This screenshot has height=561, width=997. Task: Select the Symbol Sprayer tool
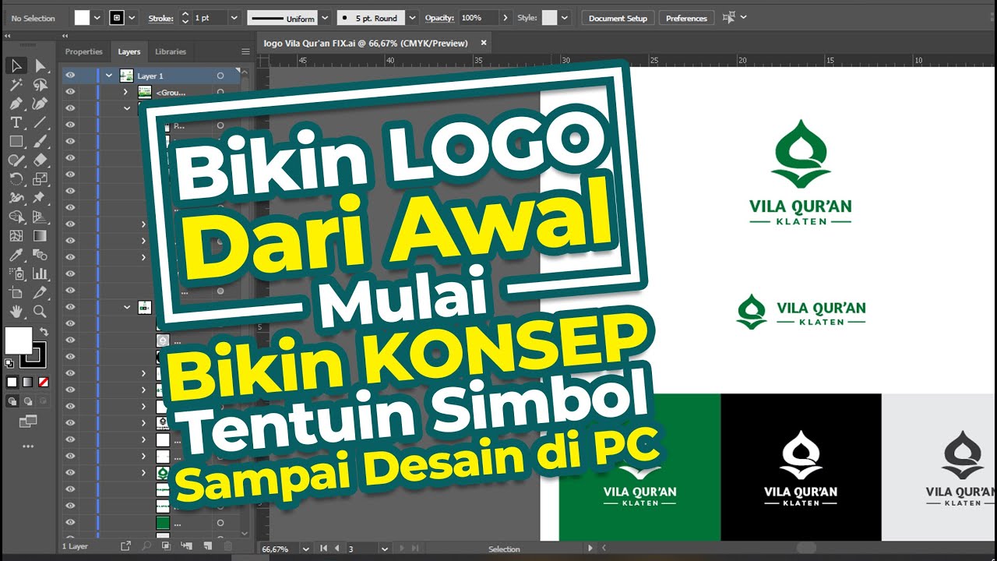pos(16,273)
